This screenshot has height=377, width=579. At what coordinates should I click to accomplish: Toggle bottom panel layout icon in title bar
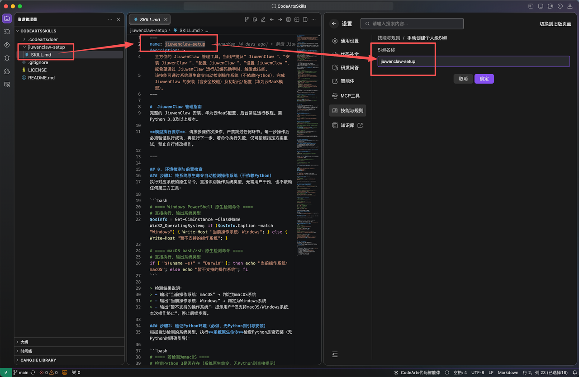[541, 6]
